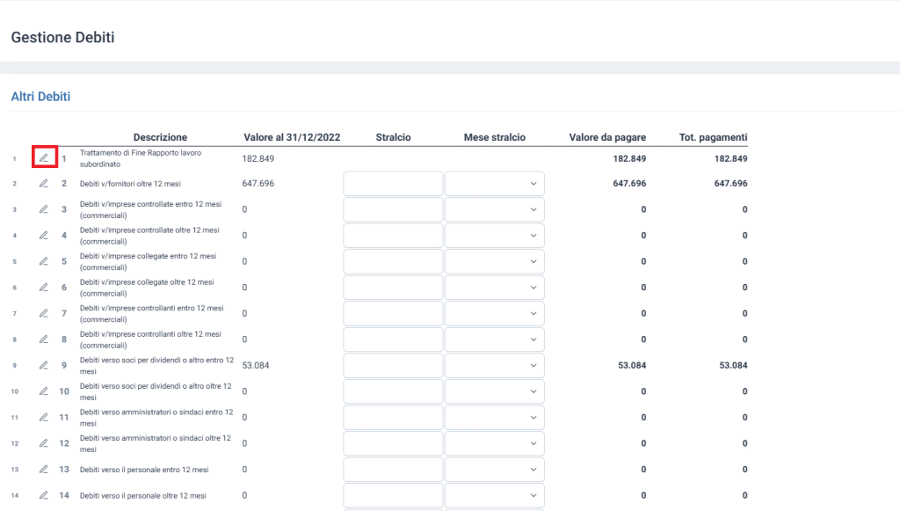Screen dimensions: 900x511
Task: Select Mese stralcio dropdown on row 12
Action: 494,443
